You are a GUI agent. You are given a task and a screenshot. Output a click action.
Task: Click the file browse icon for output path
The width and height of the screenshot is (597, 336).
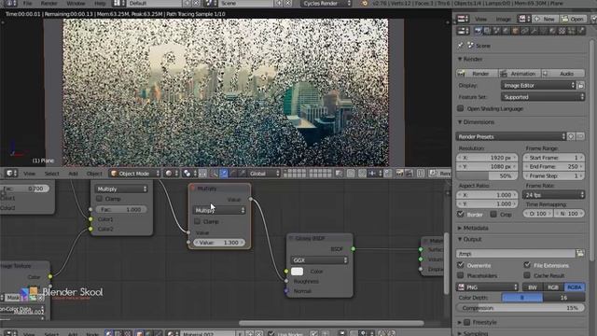click(580, 253)
